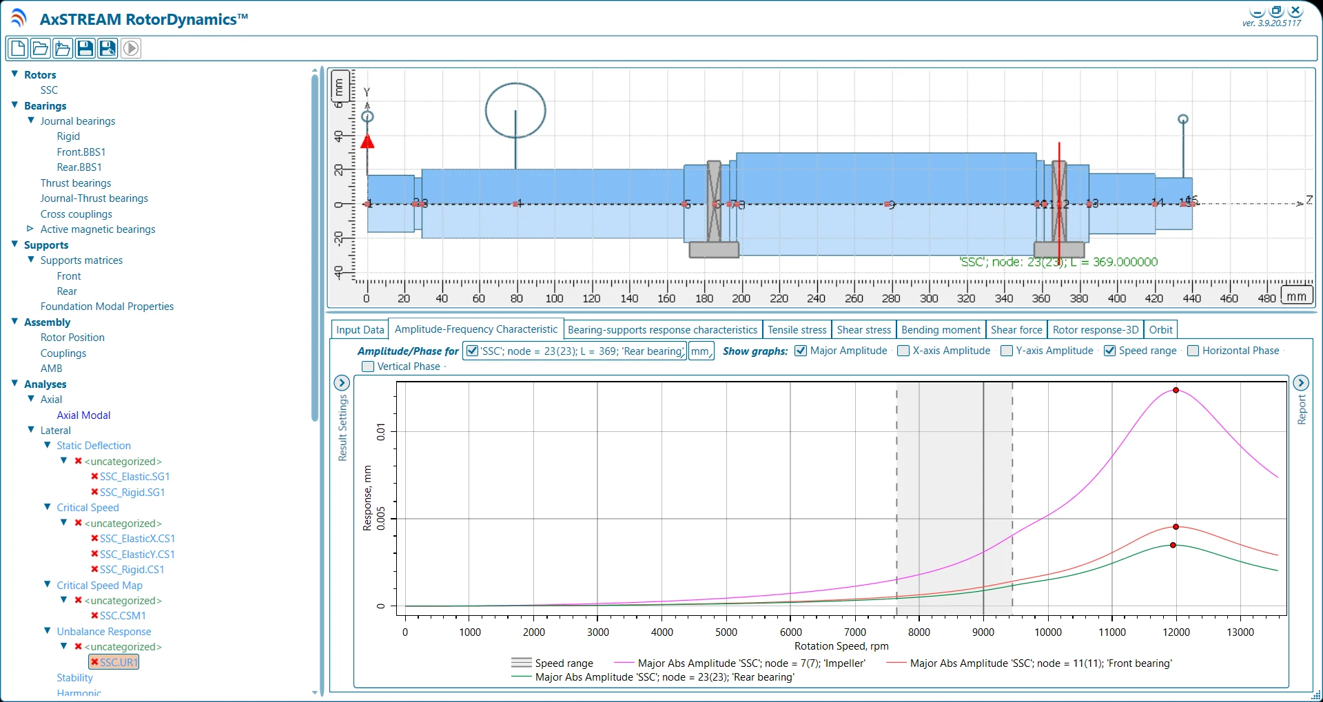Image resolution: width=1323 pixels, height=702 pixels.
Task: Open the Rotor response-3D tab
Action: (x=1096, y=329)
